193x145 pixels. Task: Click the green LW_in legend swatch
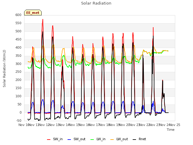click(92, 140)
